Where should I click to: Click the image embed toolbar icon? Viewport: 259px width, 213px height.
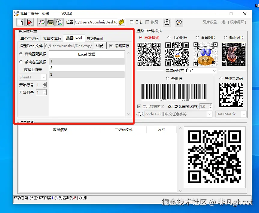(59, 22)
